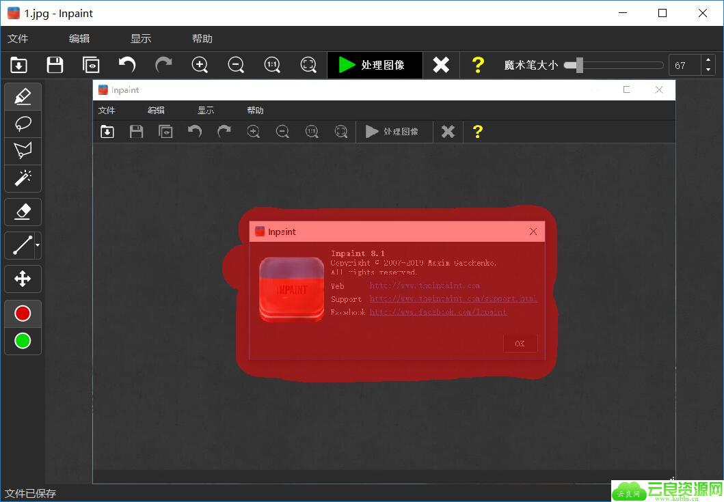Open the 帮助 menu

202,39
